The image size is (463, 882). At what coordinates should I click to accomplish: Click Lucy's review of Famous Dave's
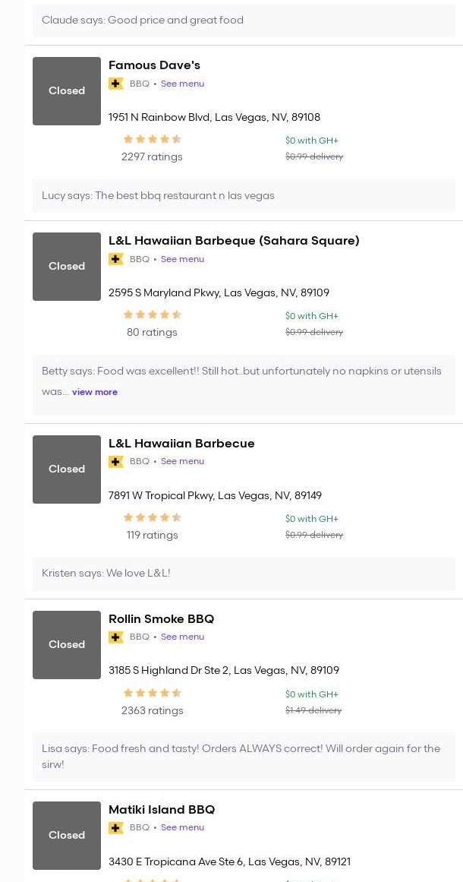click(x=158, y=195)
